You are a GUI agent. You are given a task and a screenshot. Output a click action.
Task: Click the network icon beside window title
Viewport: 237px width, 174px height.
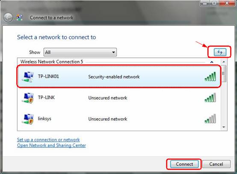click(20, 17)
